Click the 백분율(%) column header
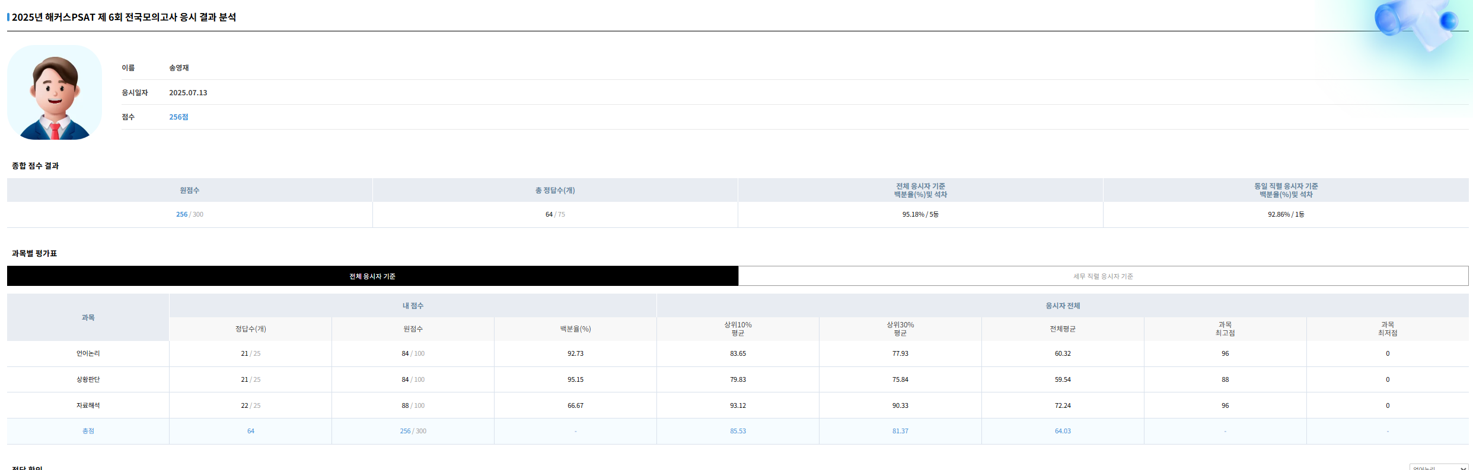Viewport: 1473px width, 470px height. (x=575, y=329)
